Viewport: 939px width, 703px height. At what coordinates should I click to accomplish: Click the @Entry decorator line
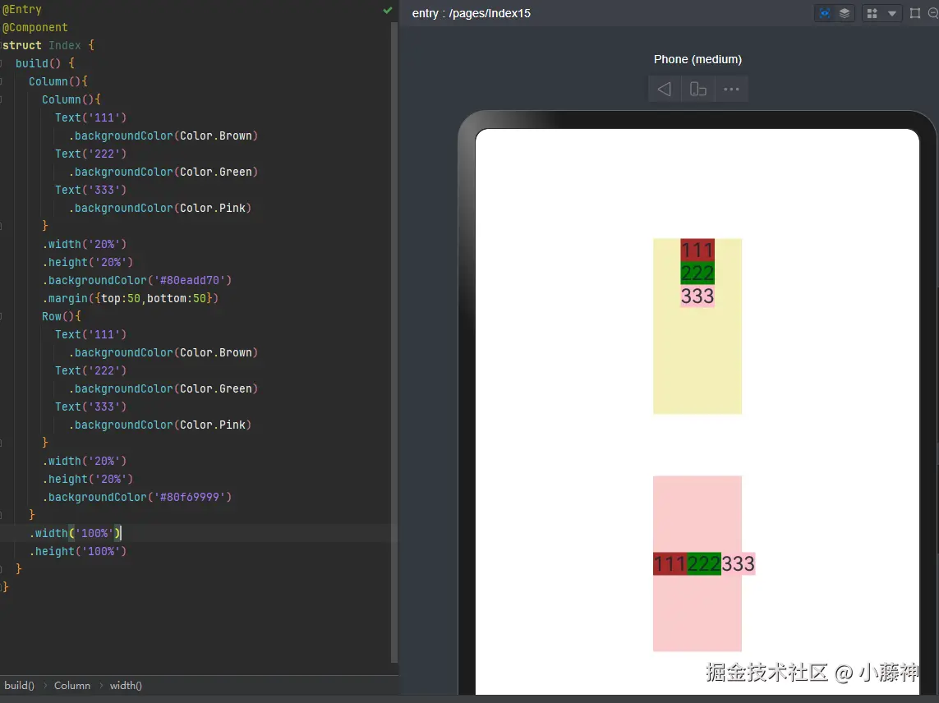point(22,10)
